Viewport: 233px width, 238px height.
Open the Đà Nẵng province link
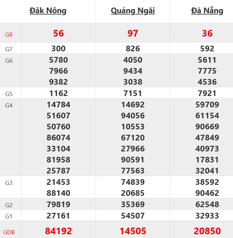point(207,11)
